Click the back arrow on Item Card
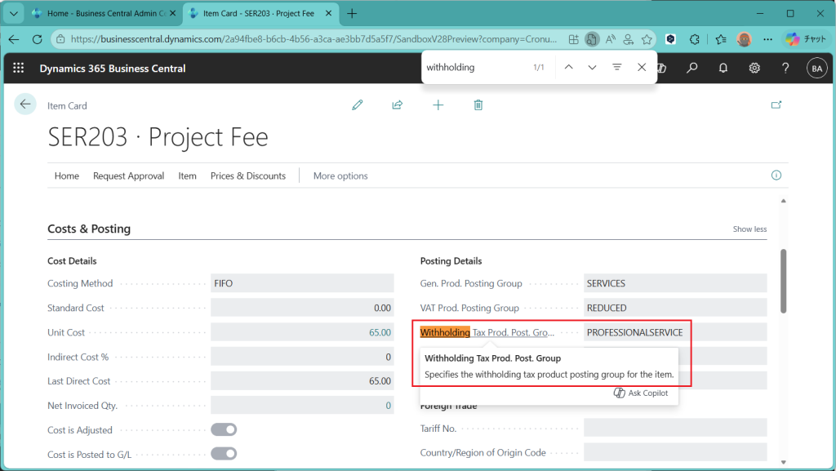The image size is (836, 471). 25,104
